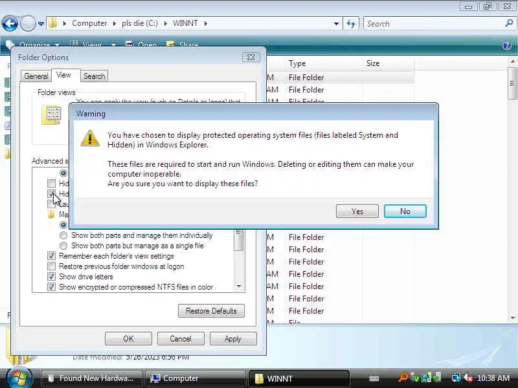Open the Organize dropdown arrow

pyautogui.click(x=57, y=45)
